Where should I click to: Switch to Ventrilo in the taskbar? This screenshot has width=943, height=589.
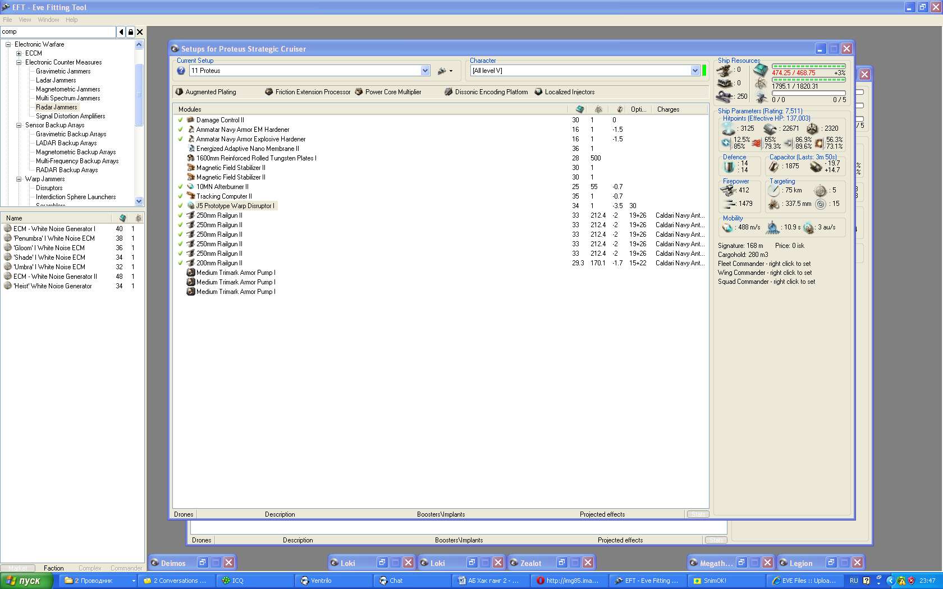pos(334,581)
